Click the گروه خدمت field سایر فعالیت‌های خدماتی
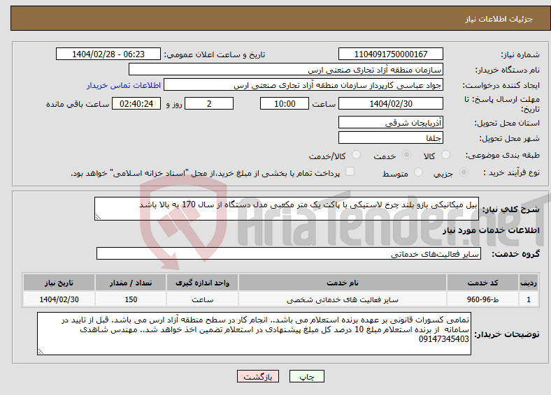Viewport: 551px width, 395px height. click(289, 253)
